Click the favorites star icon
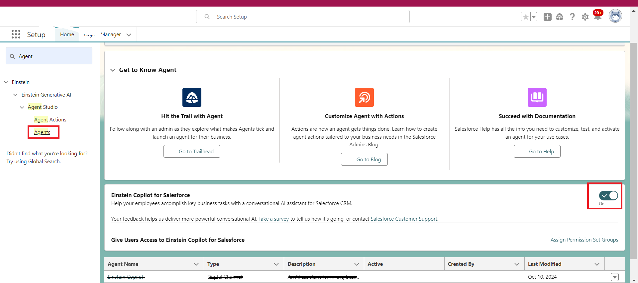The height and width of the screenshot is (283, 638). [x=526, y=17]
